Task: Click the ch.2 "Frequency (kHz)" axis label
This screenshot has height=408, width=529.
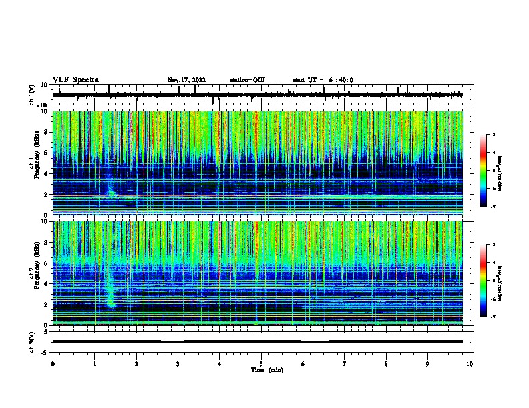Action: pos(37,265)
